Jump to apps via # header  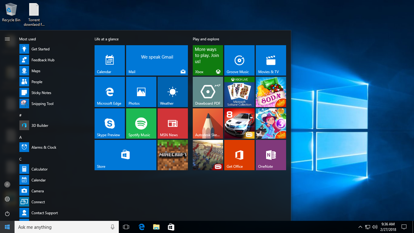(20, 115)
